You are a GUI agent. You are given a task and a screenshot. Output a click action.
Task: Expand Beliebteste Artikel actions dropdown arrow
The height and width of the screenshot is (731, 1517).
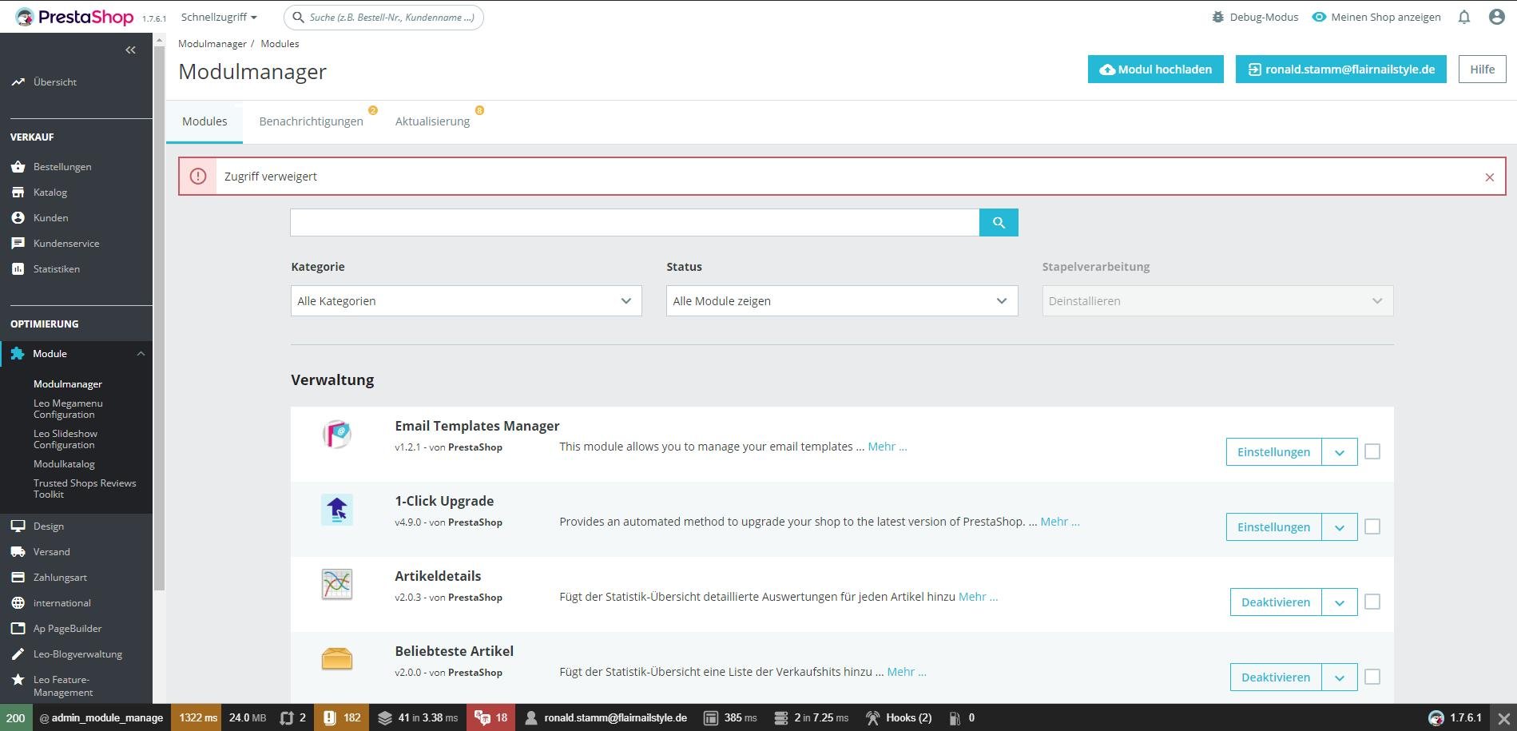[x=1340, y=677]
